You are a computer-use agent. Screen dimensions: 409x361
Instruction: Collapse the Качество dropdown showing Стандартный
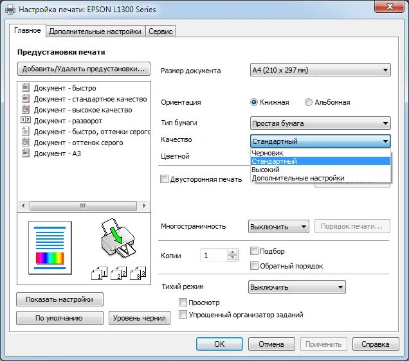click(x=320, y=141)
